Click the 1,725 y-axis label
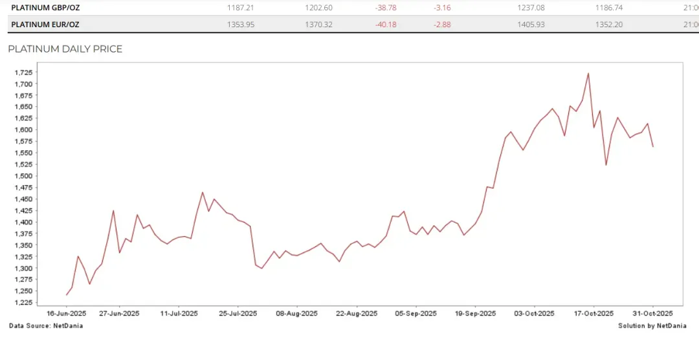This screenshot has width=699, height=339. pos(25,72)
